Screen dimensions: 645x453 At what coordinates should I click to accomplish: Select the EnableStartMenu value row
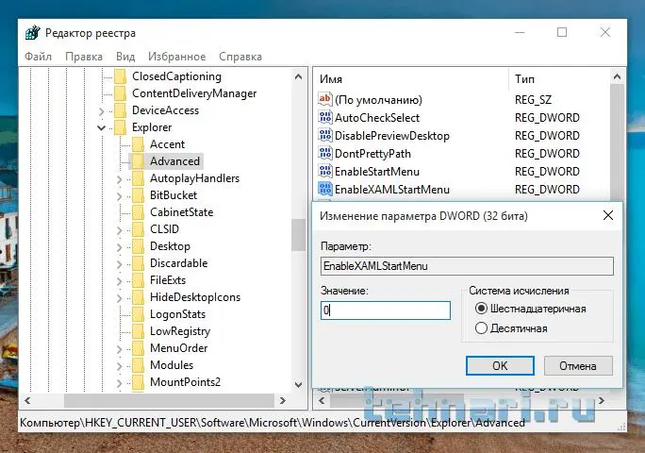pyautogui.click(x=448, y=171)
